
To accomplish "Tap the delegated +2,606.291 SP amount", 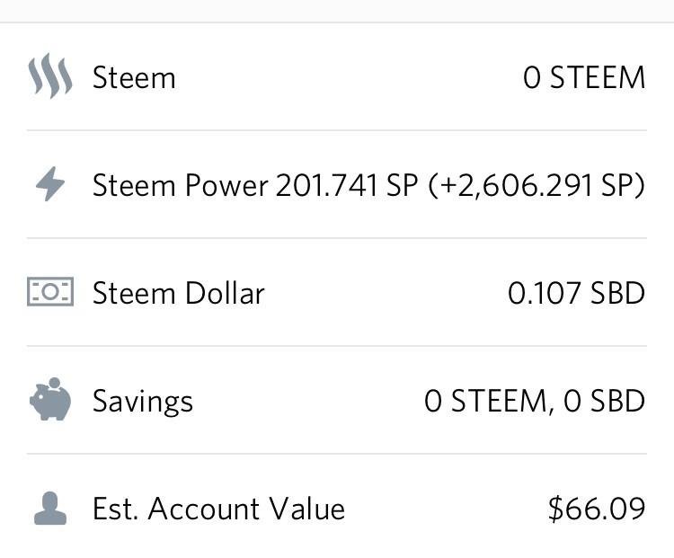I will tap(537, 185).
